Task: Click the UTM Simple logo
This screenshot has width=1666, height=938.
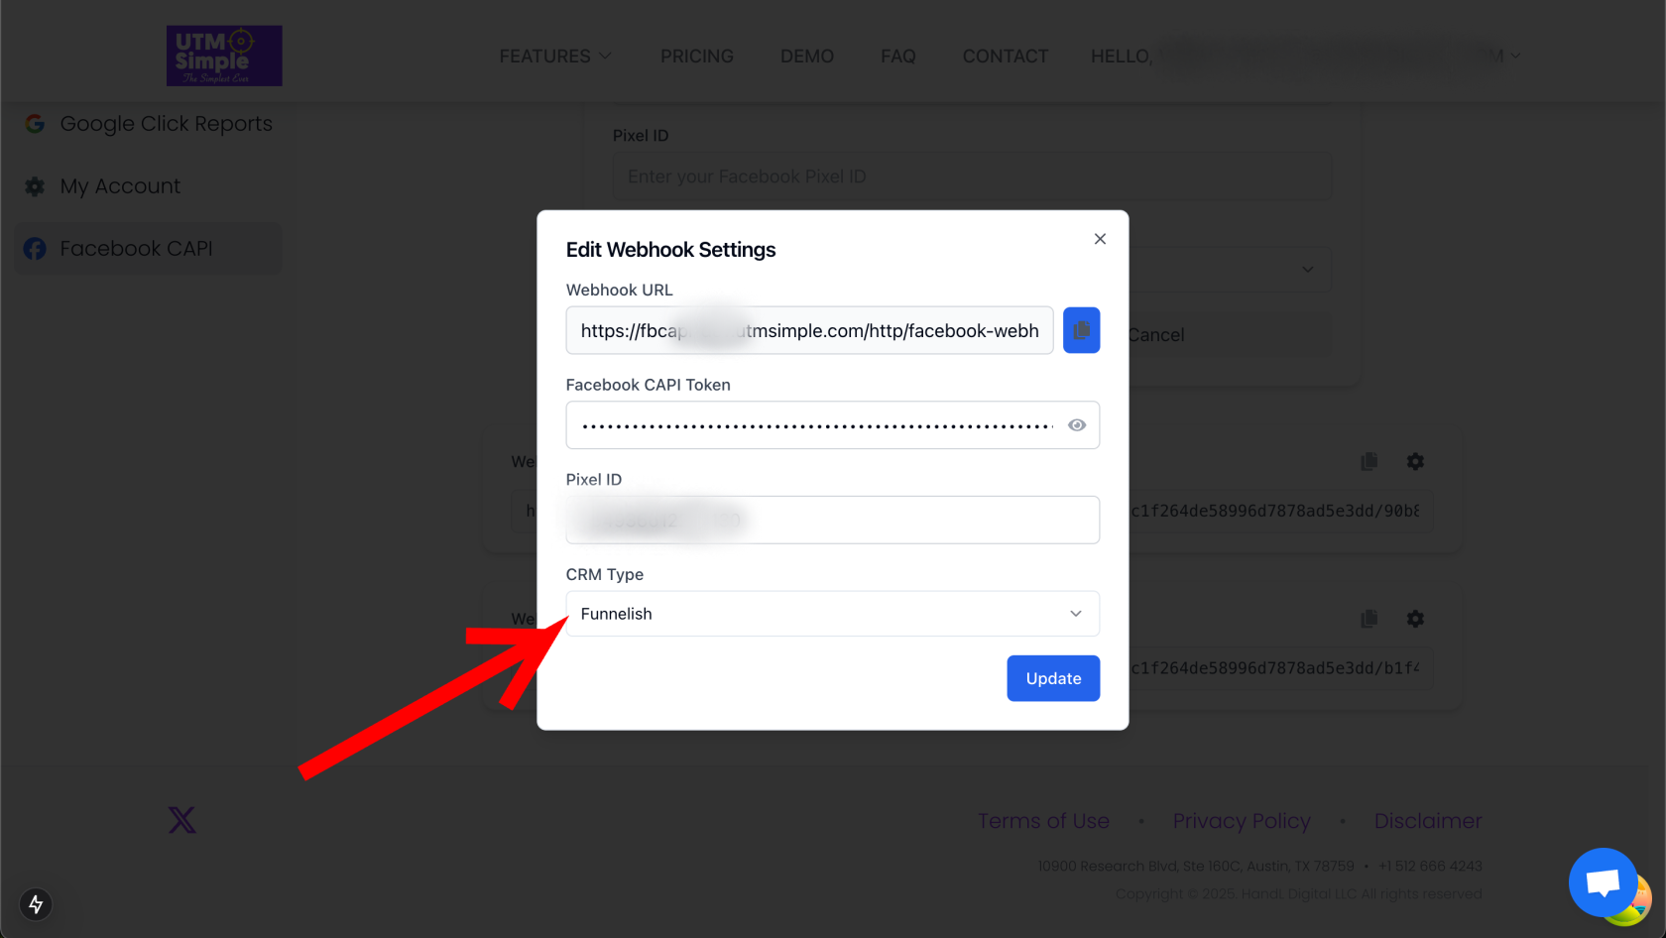Action: [x=224, y=56]
